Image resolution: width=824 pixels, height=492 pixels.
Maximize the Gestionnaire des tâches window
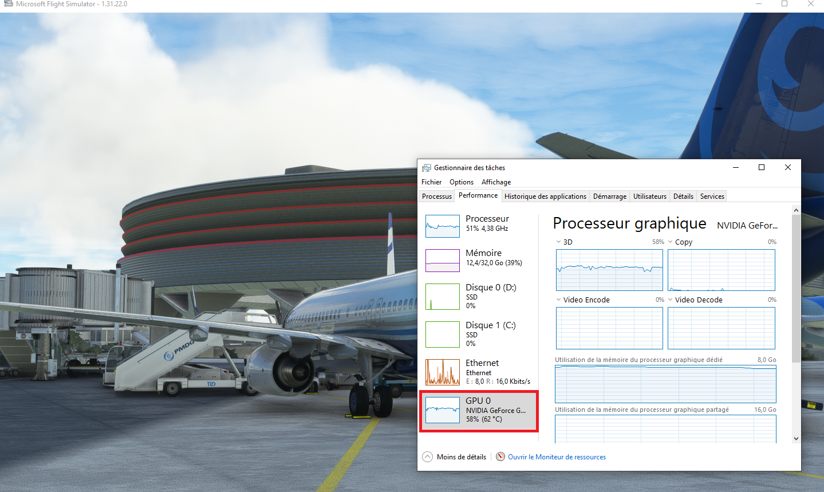pos(762,167)
